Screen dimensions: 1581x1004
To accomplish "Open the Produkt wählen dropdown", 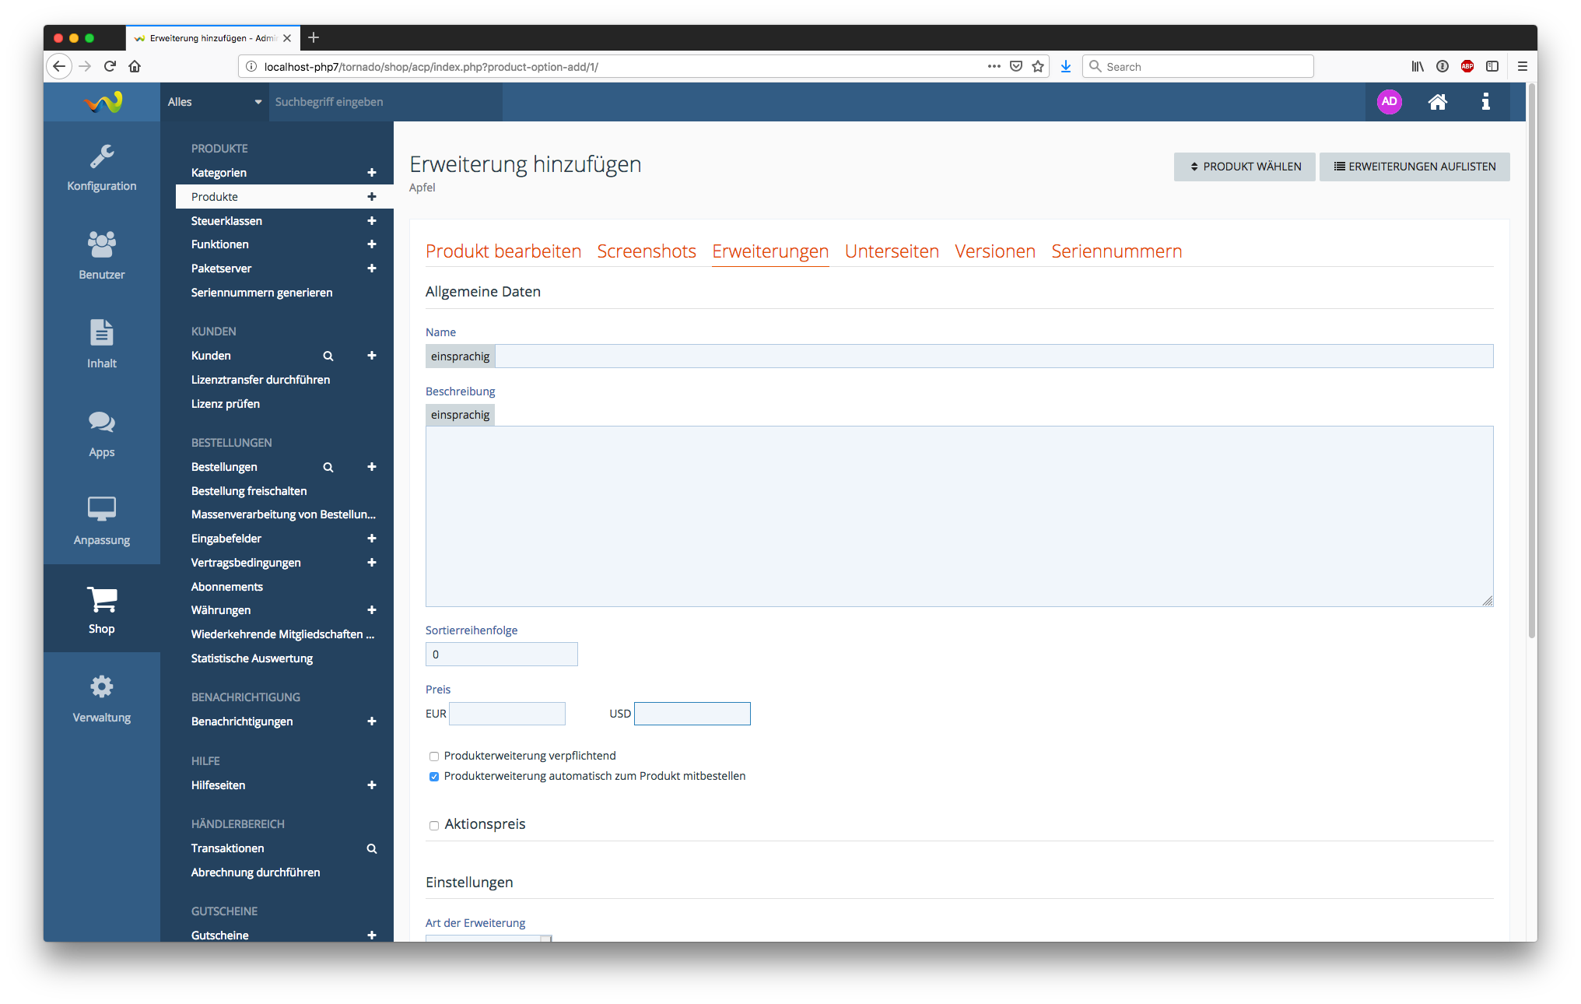I will coord(1244,167).
